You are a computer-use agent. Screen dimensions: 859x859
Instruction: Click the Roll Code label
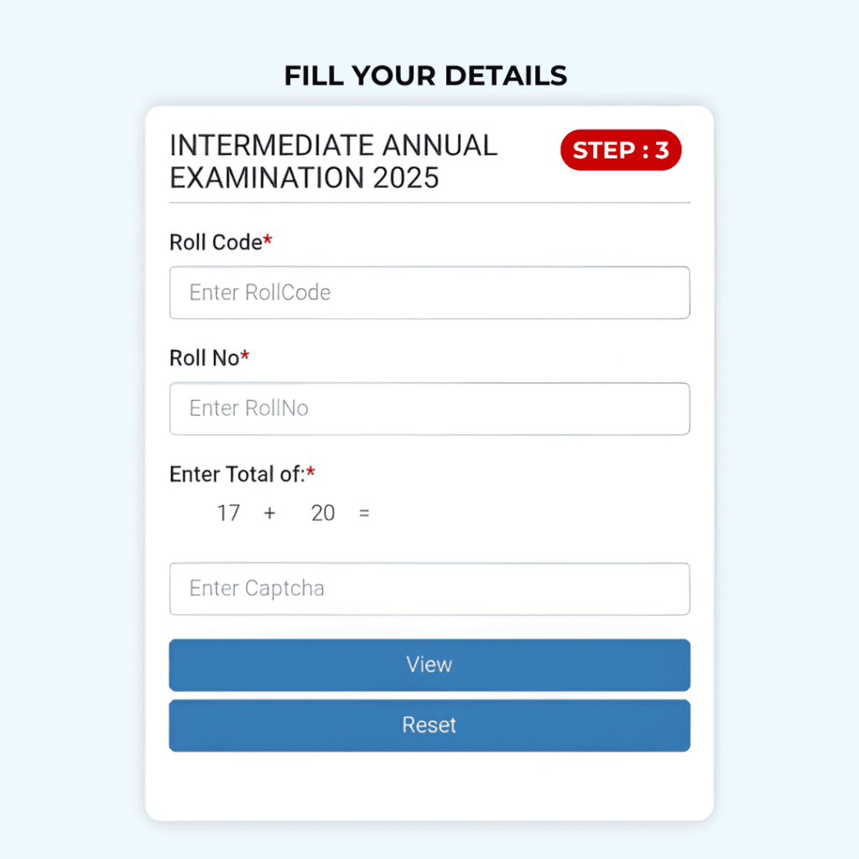(x=216, y=242)
